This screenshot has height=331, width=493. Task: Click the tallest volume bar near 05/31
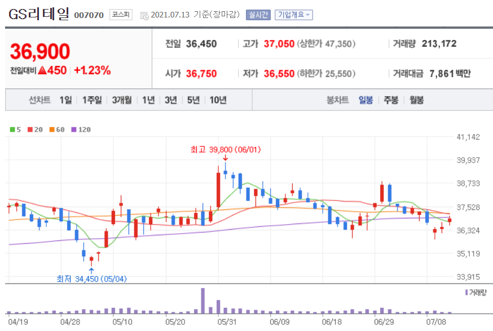[x=203, y=301]
